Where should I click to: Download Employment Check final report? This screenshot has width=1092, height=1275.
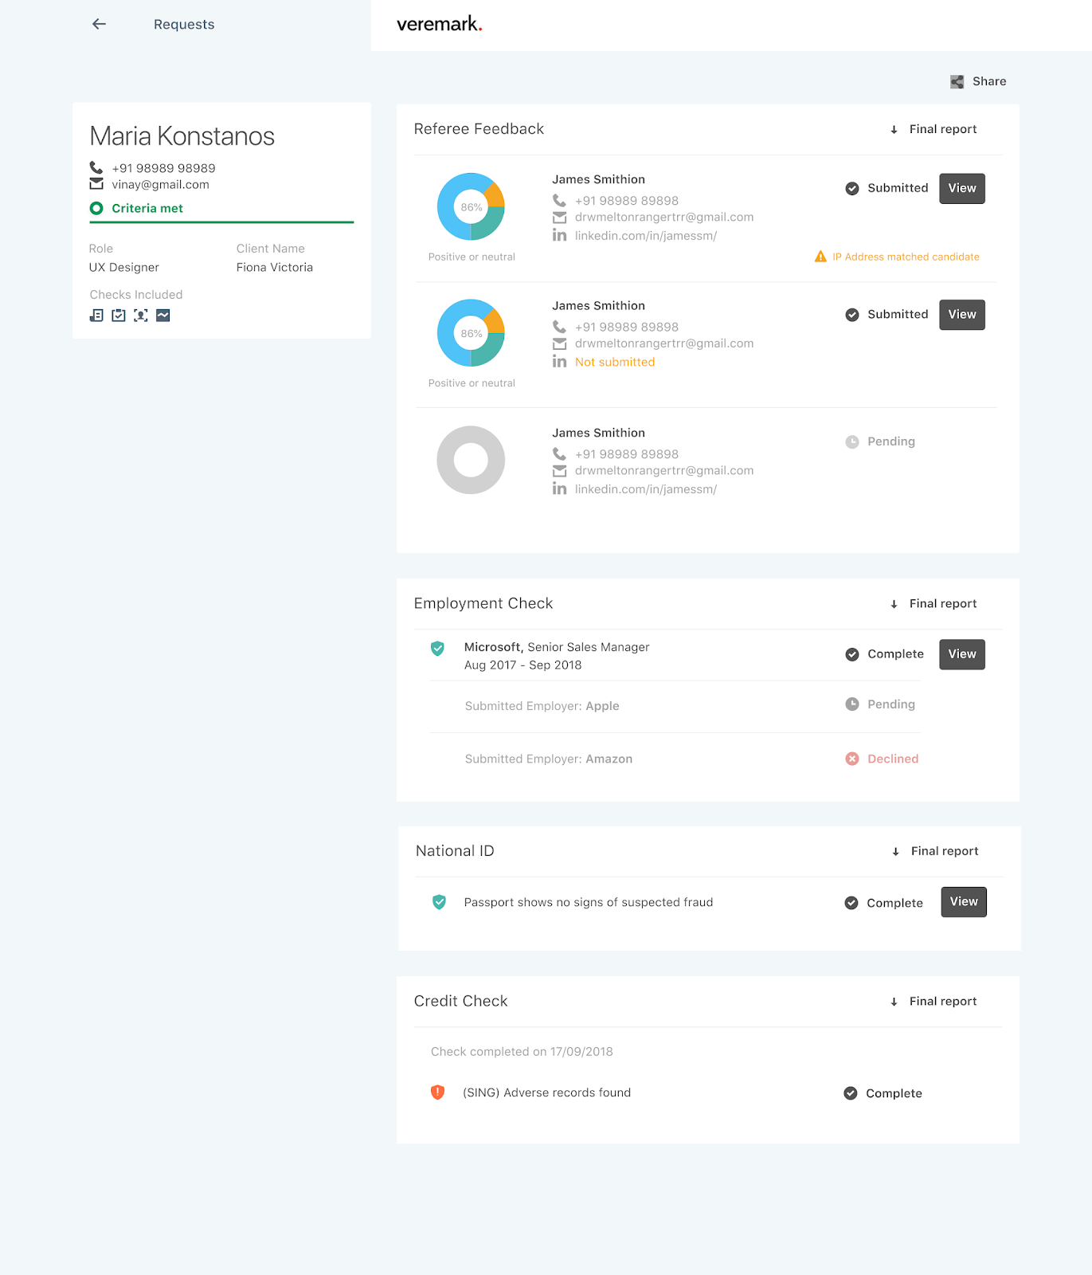click(933, 604)
